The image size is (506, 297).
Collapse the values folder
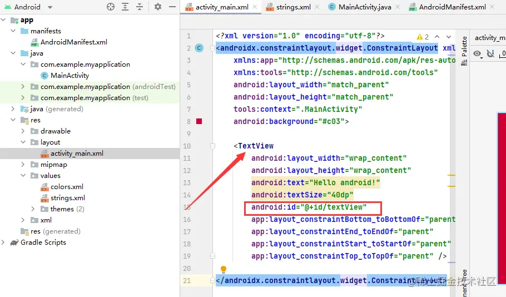23,176
